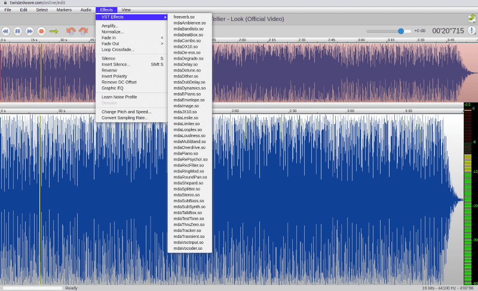The image size is (478, 291).
Task: Select mdaAmbience.so plugin
Action: click(189, 23)
